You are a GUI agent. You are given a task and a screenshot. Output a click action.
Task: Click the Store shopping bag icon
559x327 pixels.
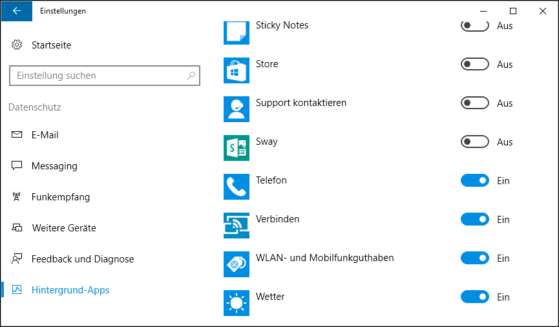(x=236, y=70)
